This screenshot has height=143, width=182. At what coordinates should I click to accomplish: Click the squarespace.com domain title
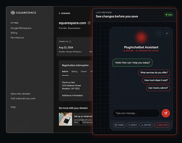72,23
